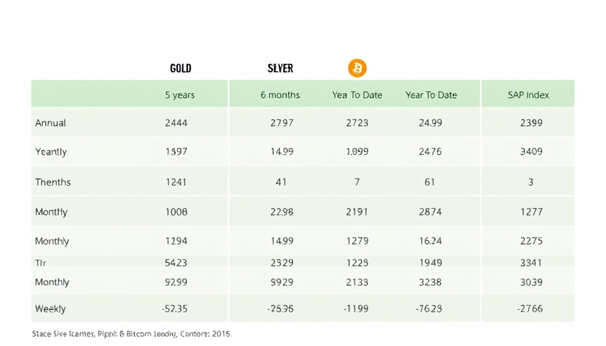
Task: Click the 3409 value under SAP Index
Action: [531, 152]
